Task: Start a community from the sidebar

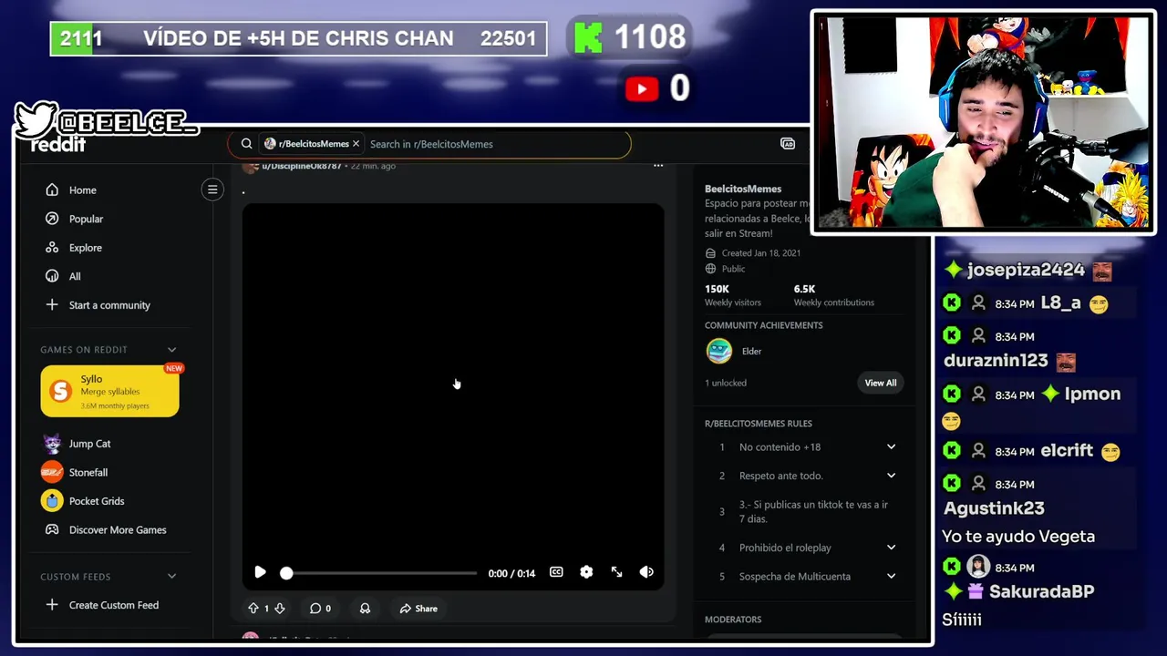Action: tap(109, 305)
